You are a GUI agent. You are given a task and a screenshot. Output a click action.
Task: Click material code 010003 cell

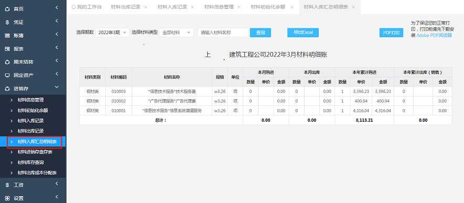click(118, 92)
